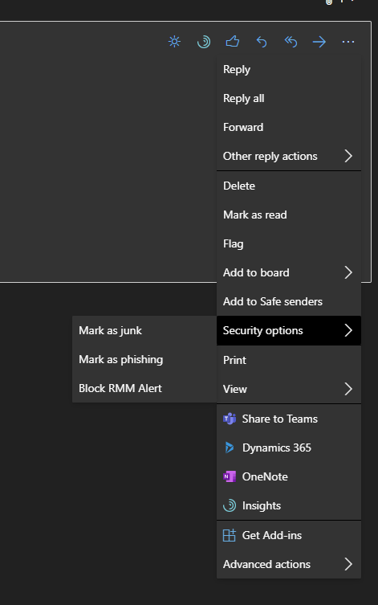Select Mark as junk in submenu

click(144, 331)
